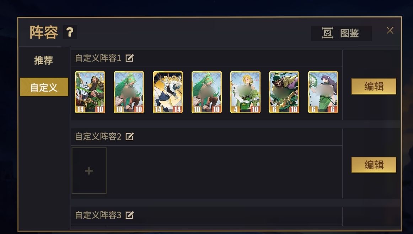Click the rename pencil icon for 自定义阵容3
This screenshot has height=234, width=413.
point(129,215)
